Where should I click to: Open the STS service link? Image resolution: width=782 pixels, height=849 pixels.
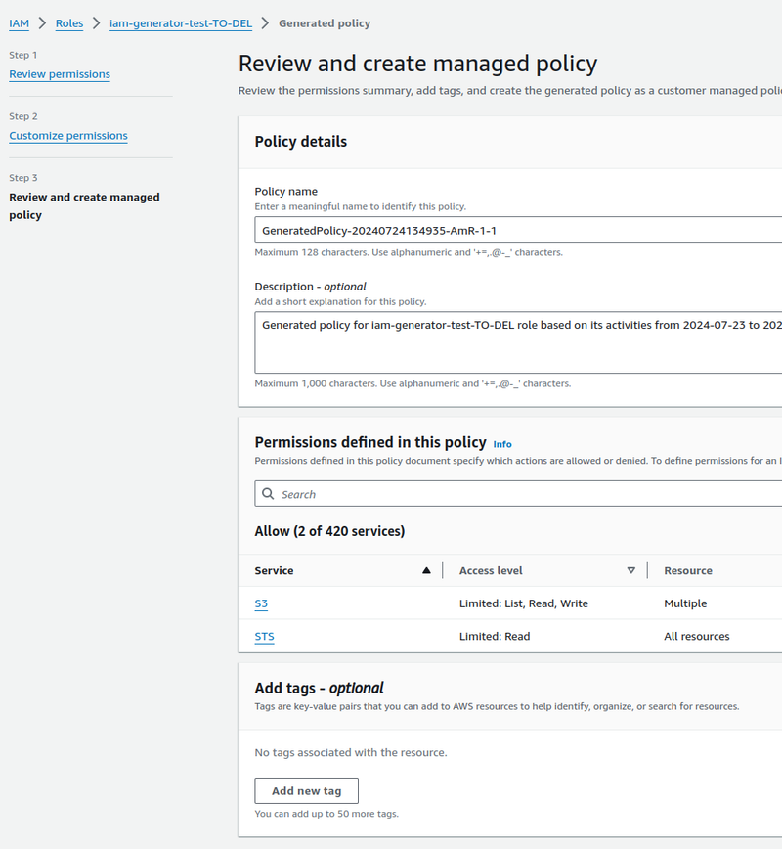point(265,636)
